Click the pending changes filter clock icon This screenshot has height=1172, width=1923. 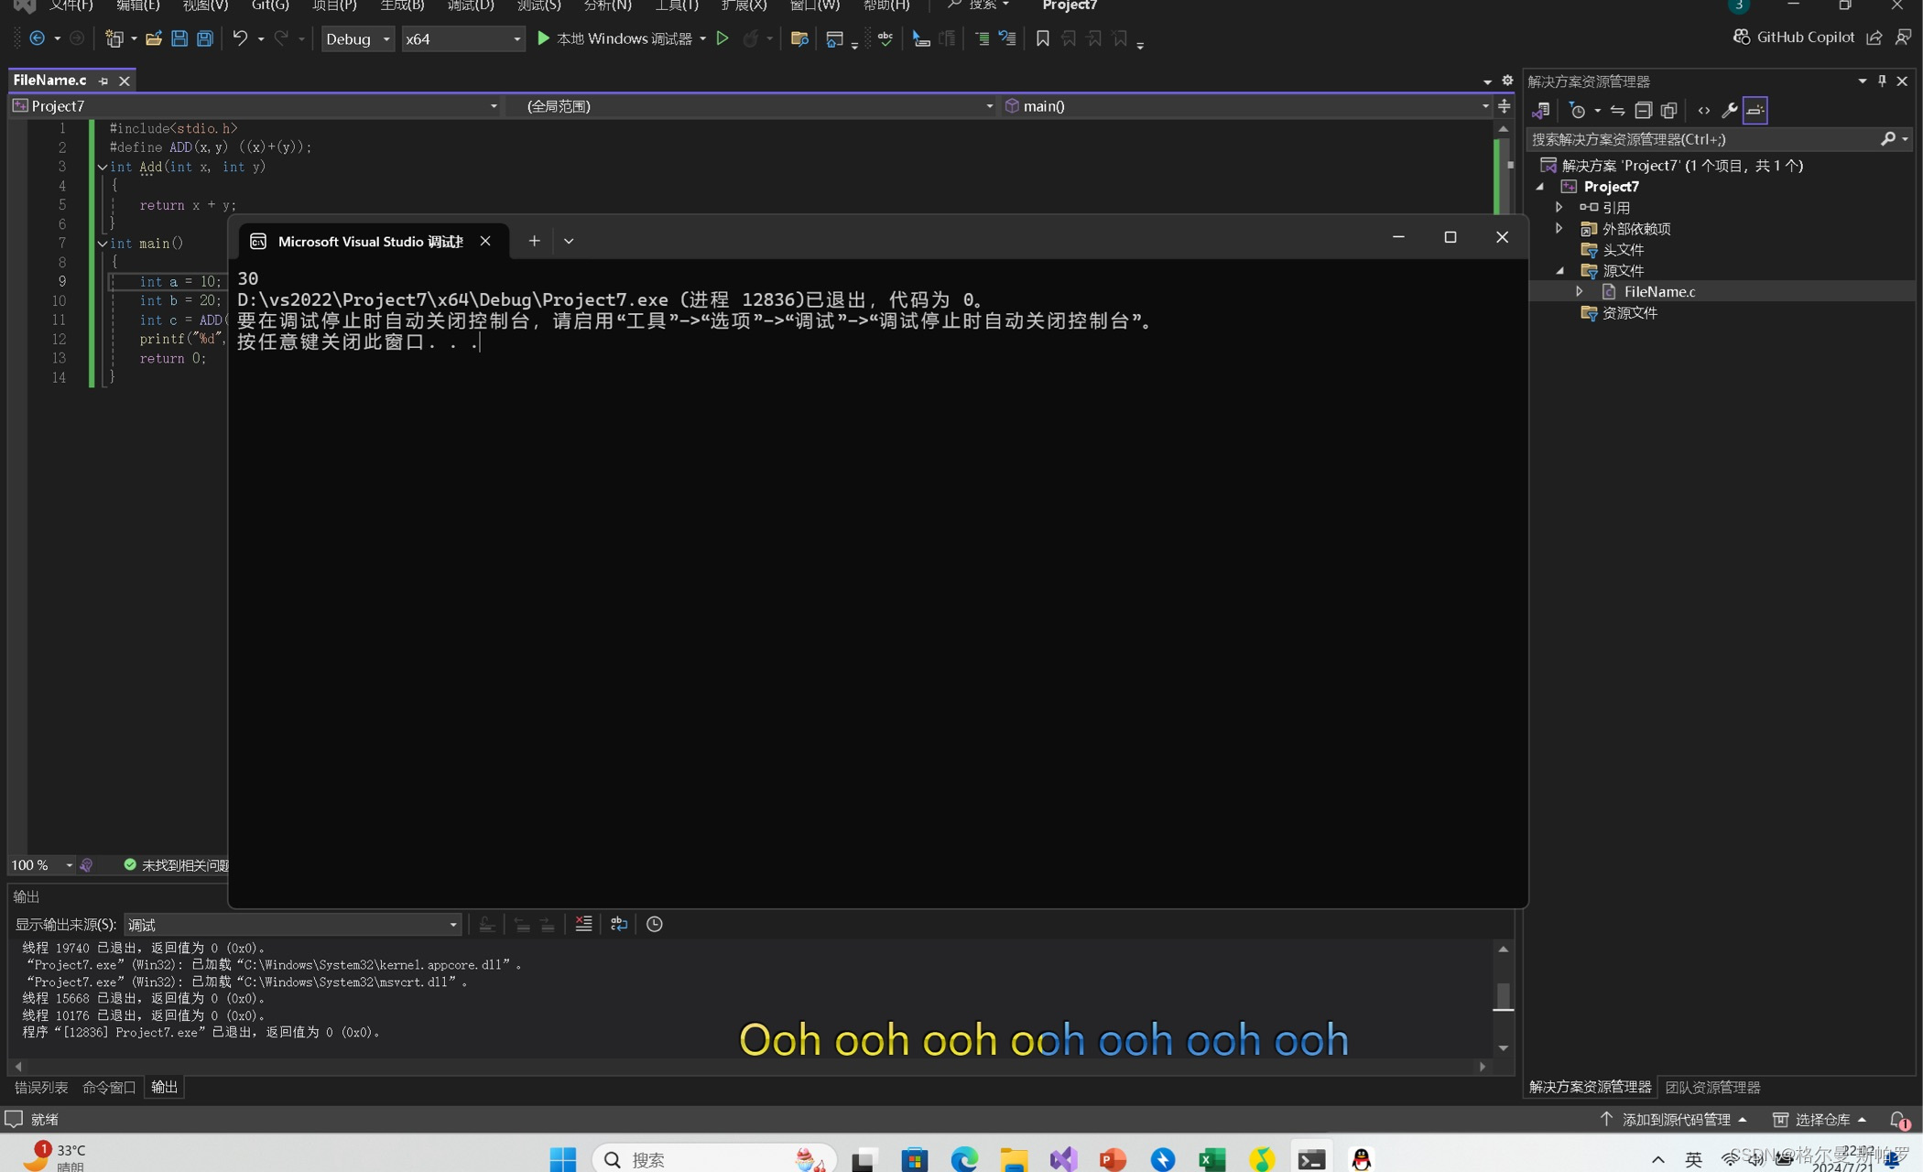[x=1577, y=111]
